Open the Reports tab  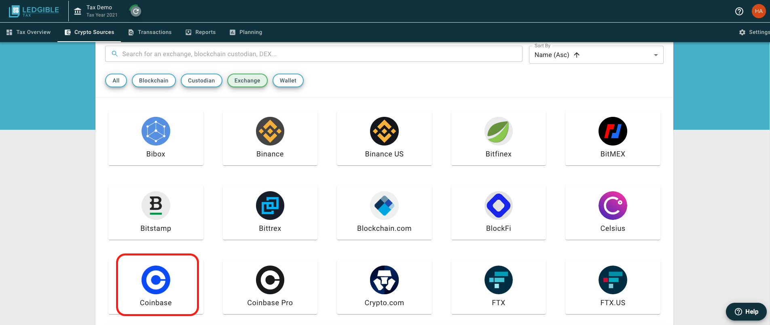[x=201, y=32]
